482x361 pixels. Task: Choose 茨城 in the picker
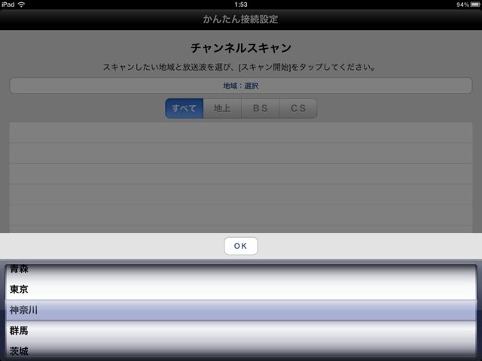tap(241, 350)
